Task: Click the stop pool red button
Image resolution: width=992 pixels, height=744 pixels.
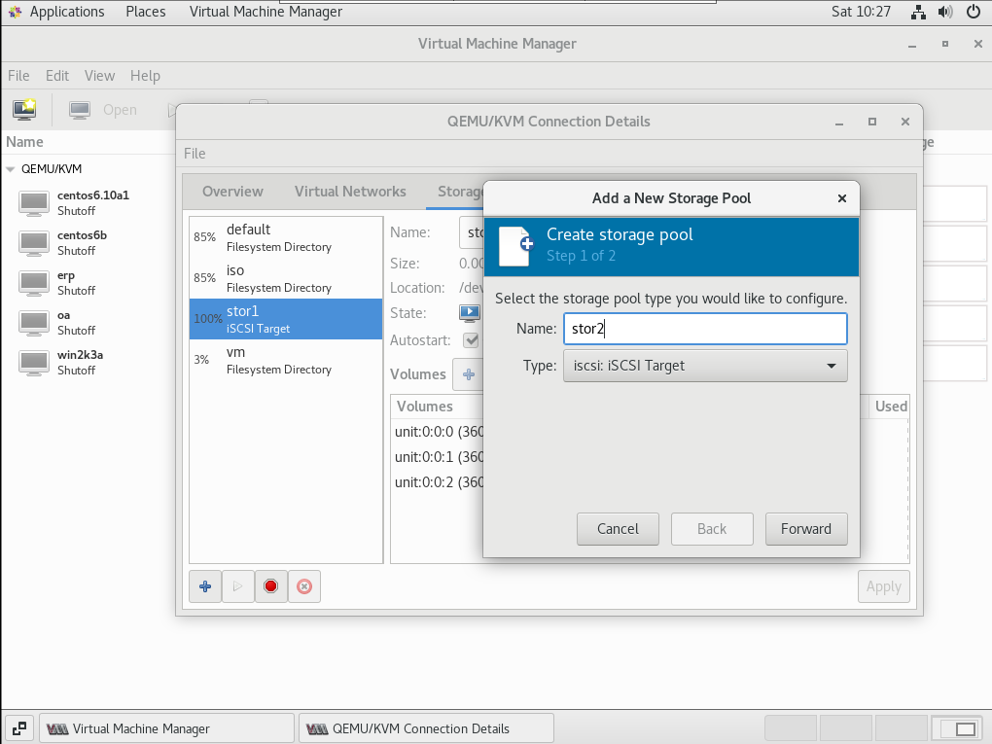Action: click(270, 586)
